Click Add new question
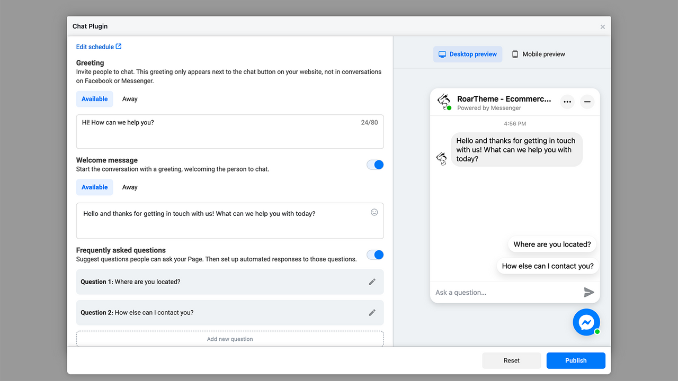Image resolution: width=678 pixels, height=381 pixels. click(x=229, y=339)
